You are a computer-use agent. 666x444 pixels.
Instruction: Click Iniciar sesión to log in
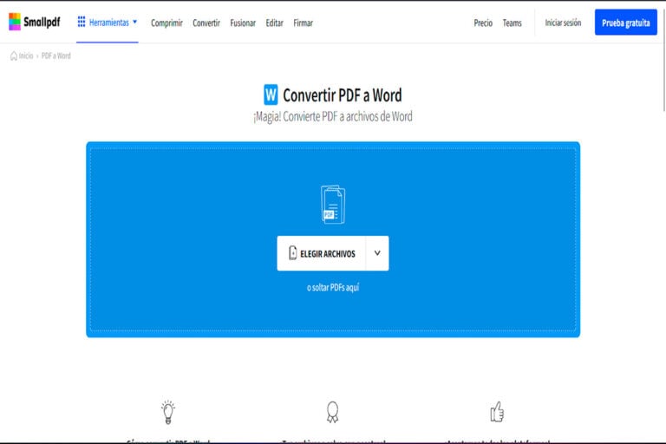(563, 23)
